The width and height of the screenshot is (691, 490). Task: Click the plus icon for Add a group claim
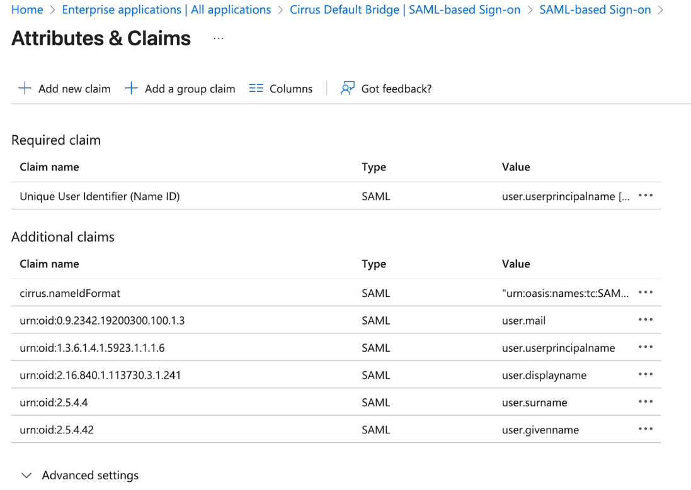tap(131, 89)
